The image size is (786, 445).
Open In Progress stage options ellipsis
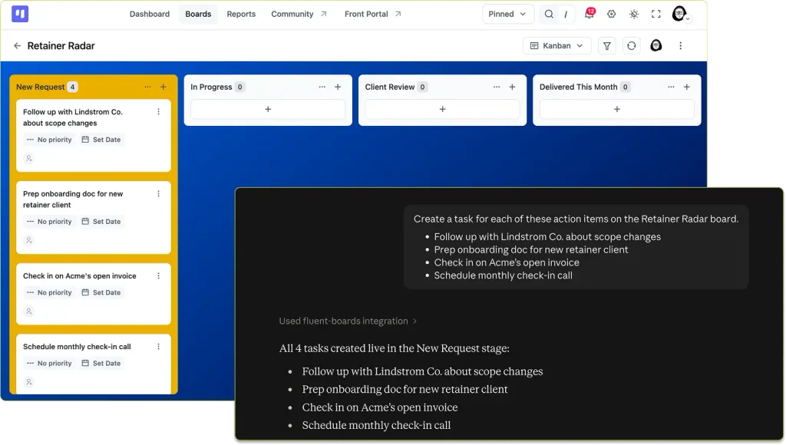pos(322,87)
